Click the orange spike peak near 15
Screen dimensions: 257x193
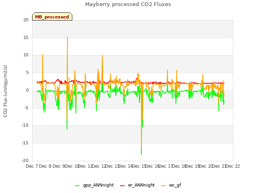tap(67, 37)
